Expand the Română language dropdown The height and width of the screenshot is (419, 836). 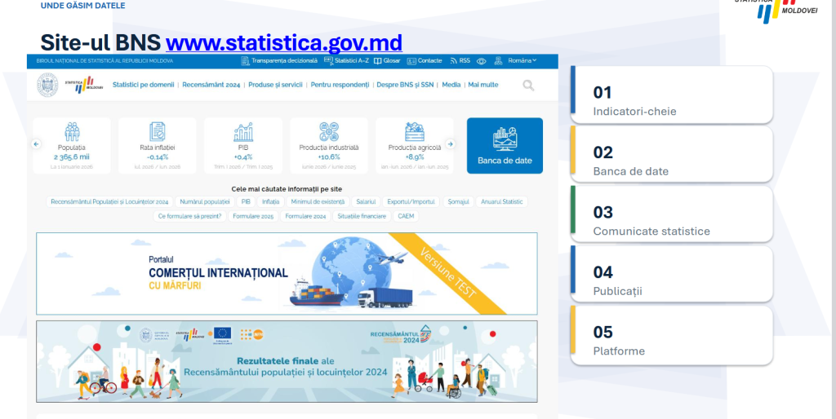522,60
